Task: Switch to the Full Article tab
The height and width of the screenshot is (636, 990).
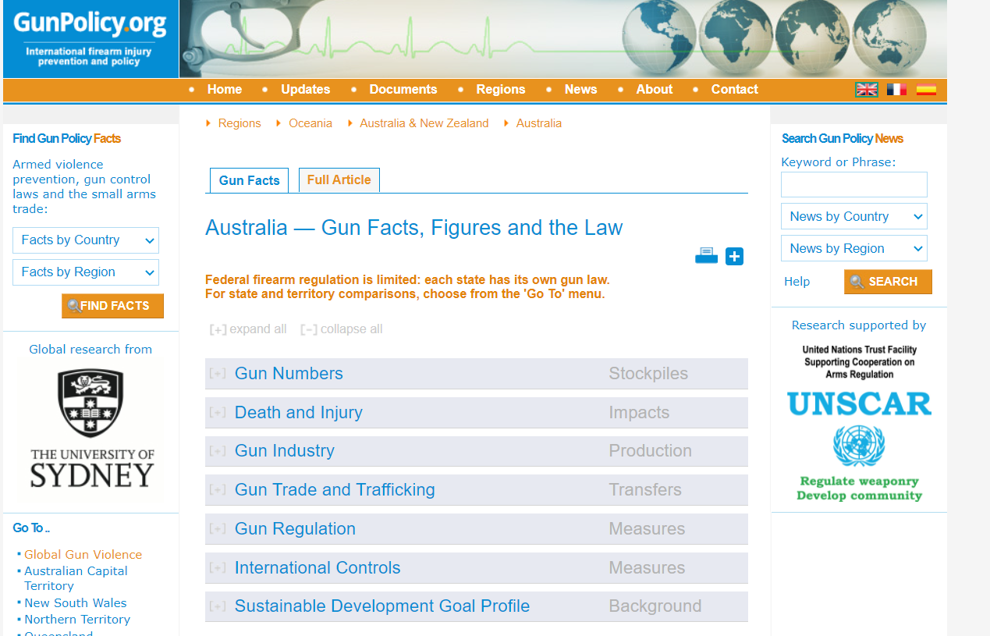Action: coord(339,180)
